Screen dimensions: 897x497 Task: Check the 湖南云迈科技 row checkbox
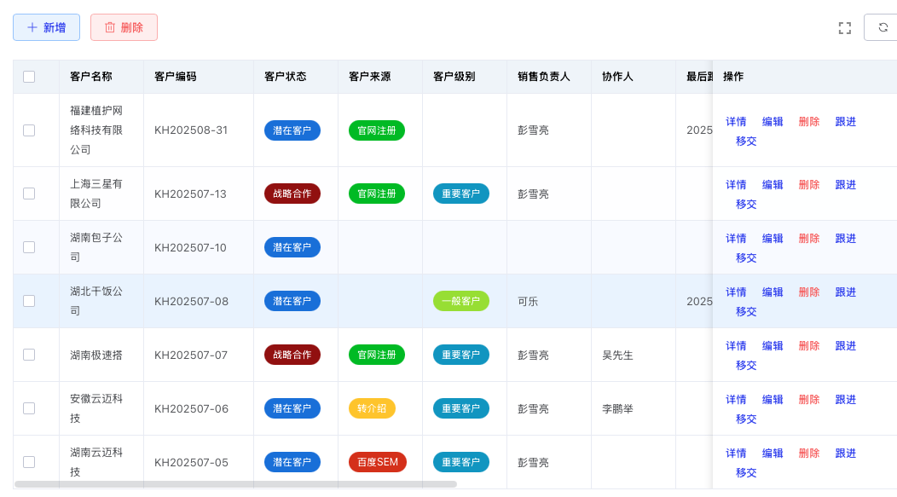click(x=29, y=462)
